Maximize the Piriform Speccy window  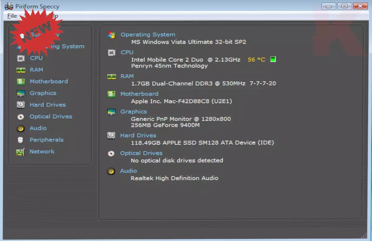[x=344, y=6]
